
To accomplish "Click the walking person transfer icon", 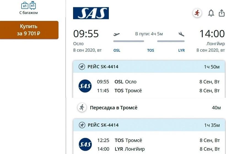I will (82, 107).
